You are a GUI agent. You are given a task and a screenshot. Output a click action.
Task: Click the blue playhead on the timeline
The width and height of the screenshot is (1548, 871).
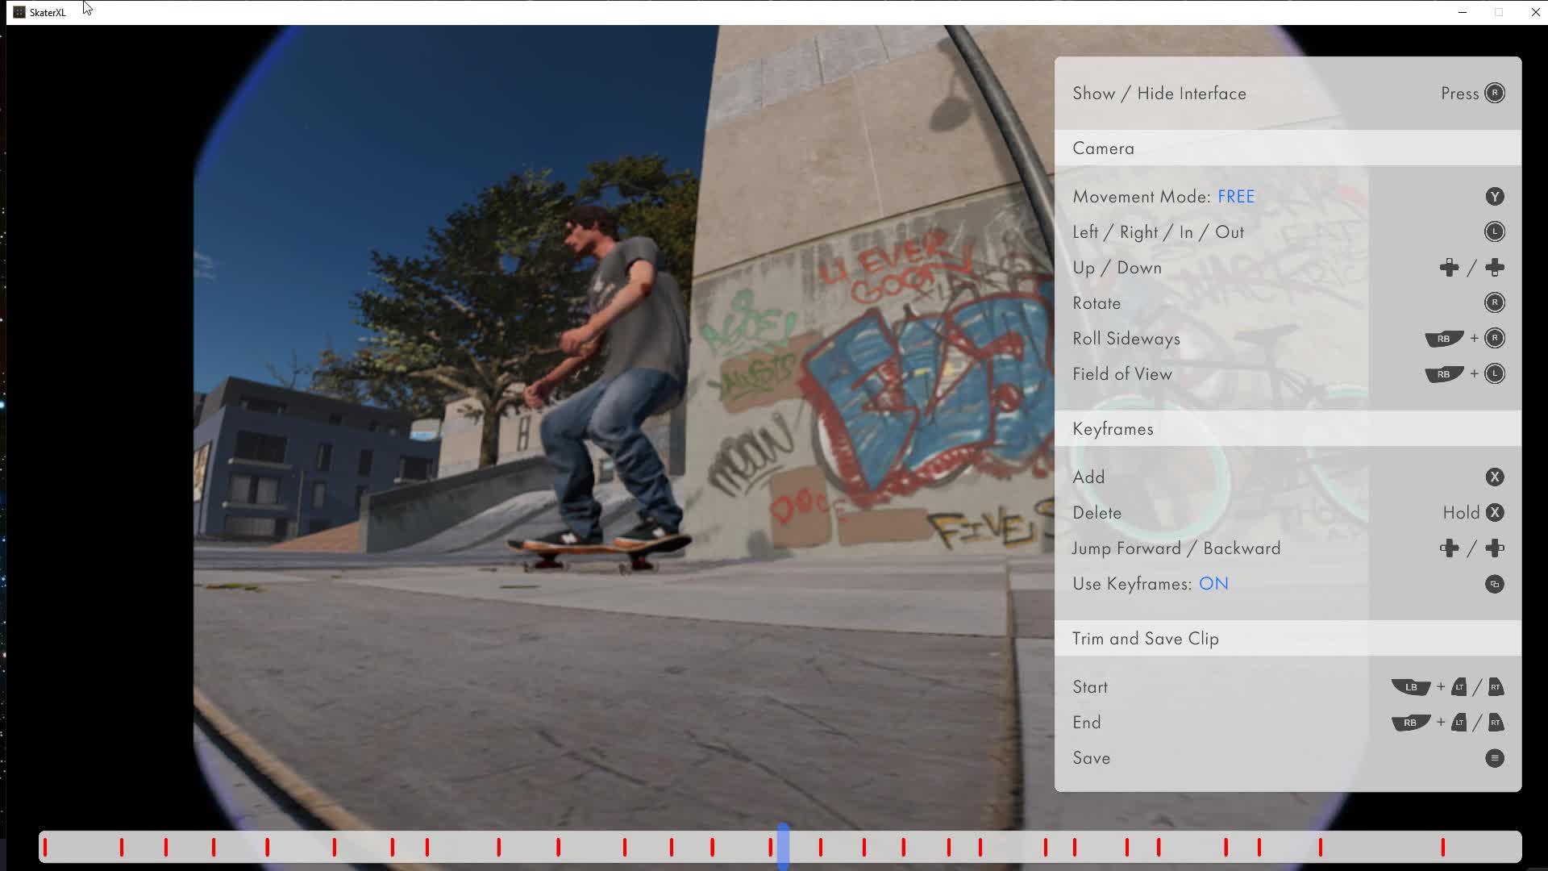783,846
